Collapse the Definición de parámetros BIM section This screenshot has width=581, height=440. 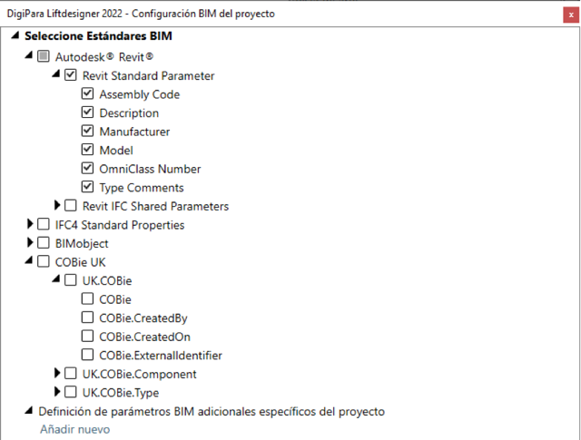click(29, 410)
